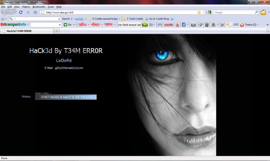Open the calculator toolbar icon
Image resolution: width=270 pixels, height=161 pixels.
(207, 25)
